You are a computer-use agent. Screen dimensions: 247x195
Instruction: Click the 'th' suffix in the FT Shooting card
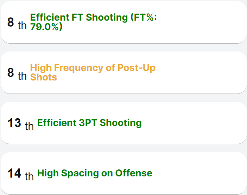[x=23, y=26]
